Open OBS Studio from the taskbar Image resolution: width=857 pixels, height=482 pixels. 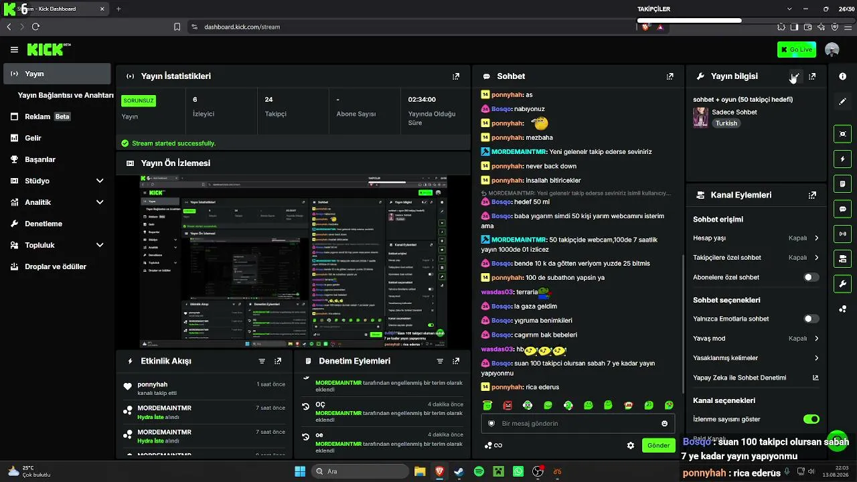(x=538, y=471)
